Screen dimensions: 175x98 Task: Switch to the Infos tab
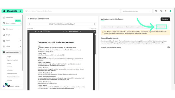[104, 27]
